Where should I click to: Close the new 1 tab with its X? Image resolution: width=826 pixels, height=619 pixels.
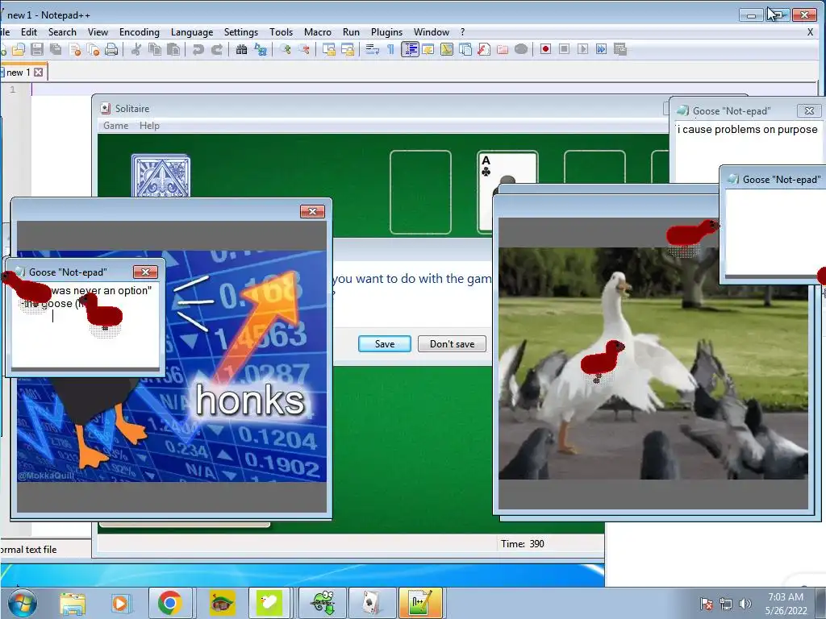(x=39, y=72)
